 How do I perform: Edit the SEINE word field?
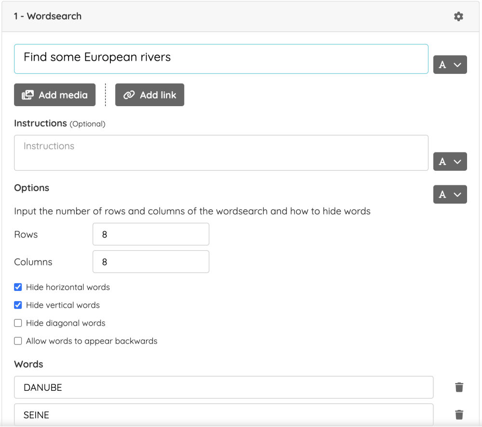tap(224, 414)
